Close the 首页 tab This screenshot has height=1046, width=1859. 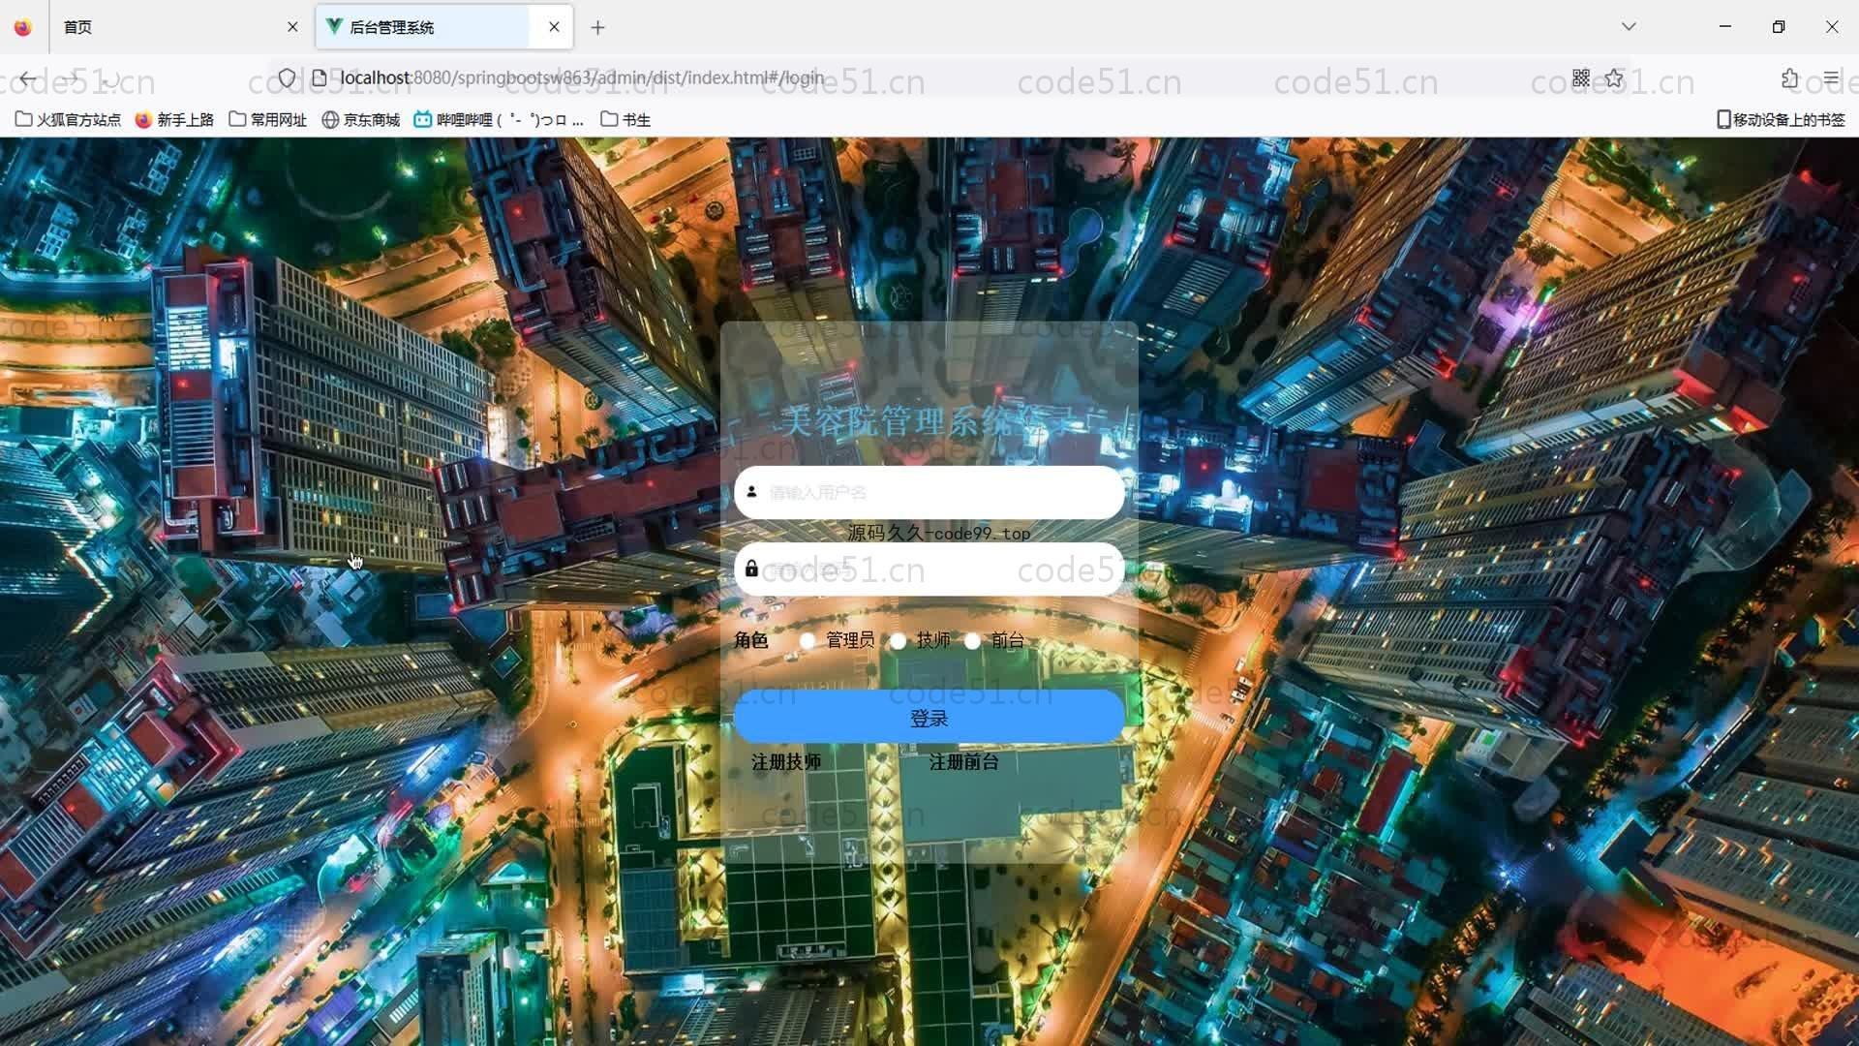[292, 27]
